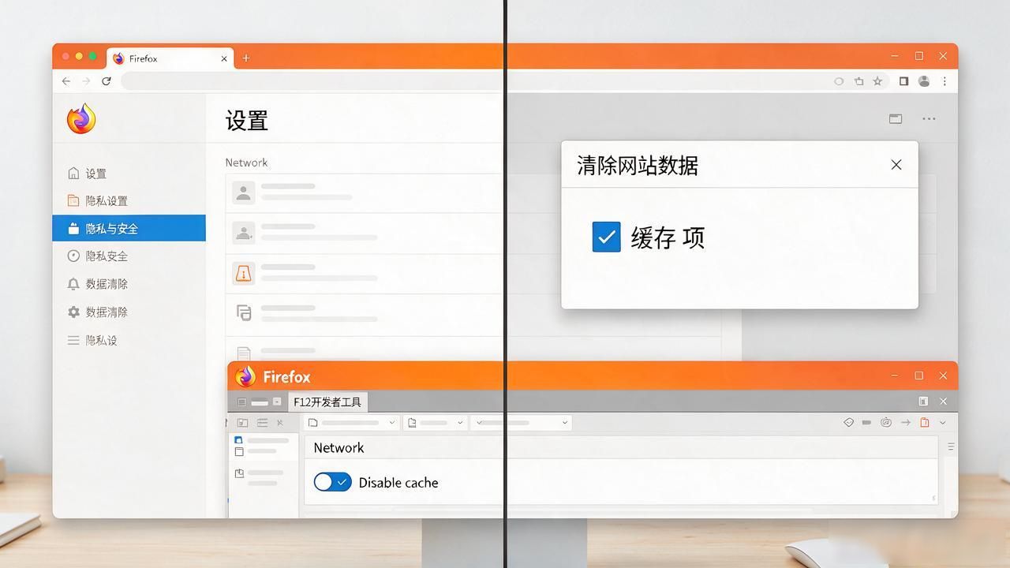
Task: Reload the page with the refresh icon
Action: 107,80
